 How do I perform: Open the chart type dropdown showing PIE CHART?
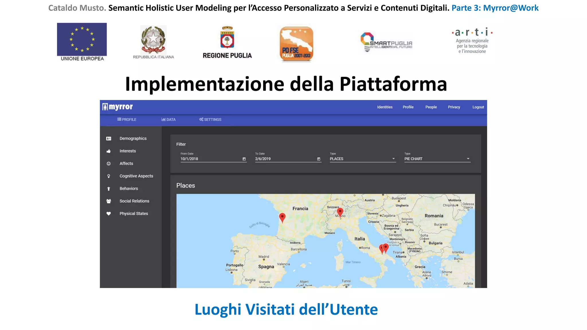click(x=437, y=159)
